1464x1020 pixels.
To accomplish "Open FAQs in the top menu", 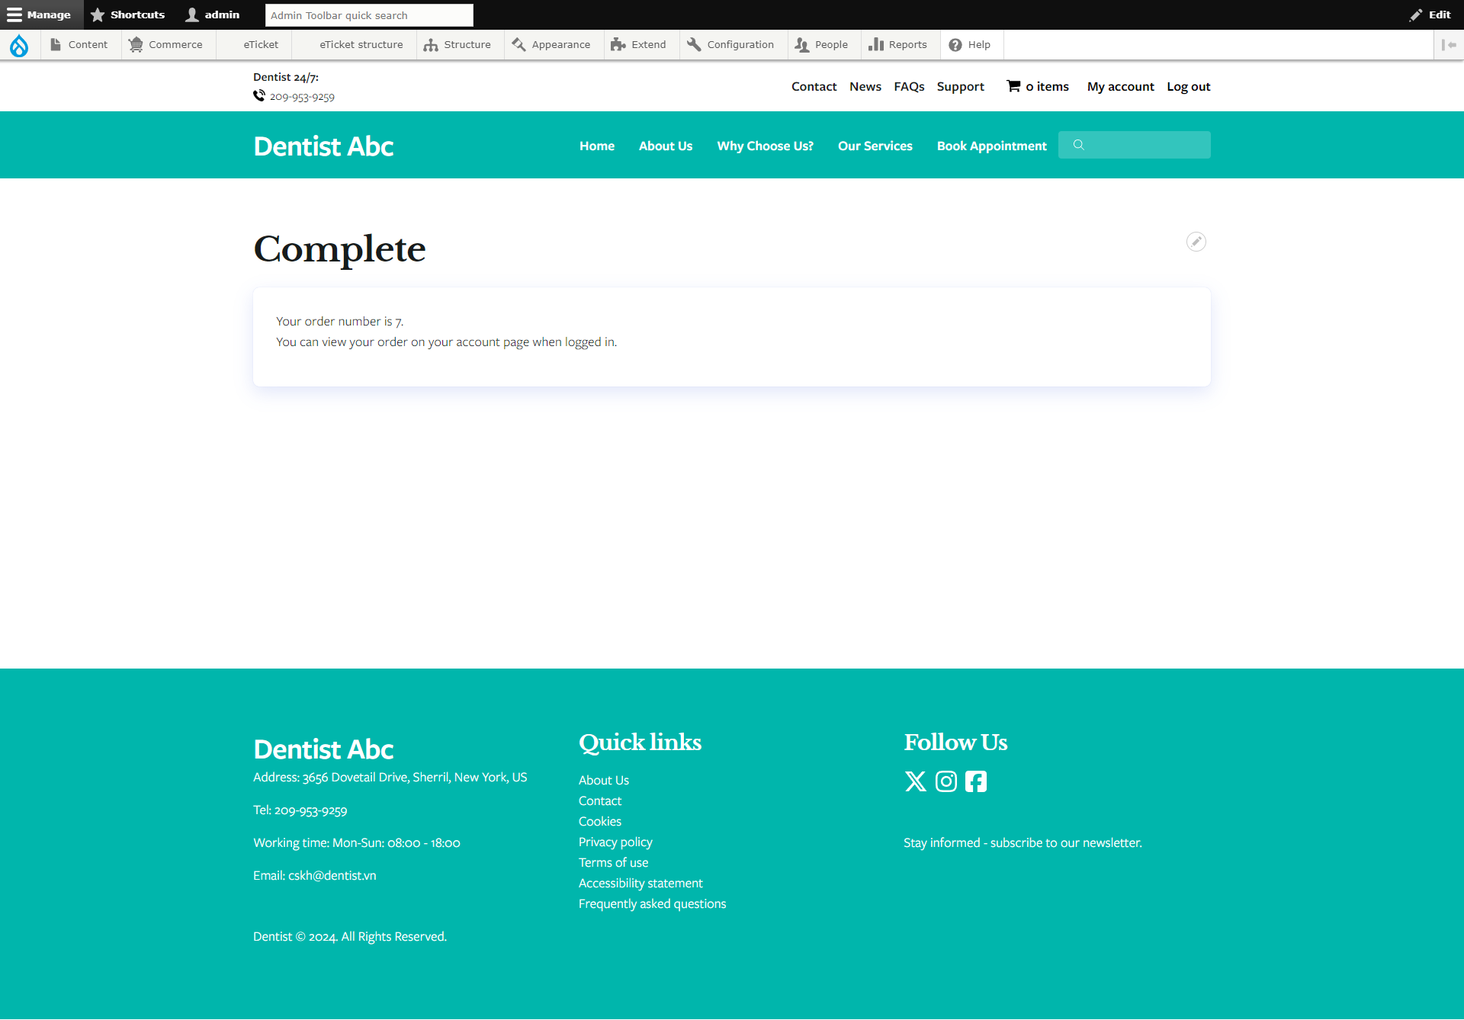I will point(909,86).
